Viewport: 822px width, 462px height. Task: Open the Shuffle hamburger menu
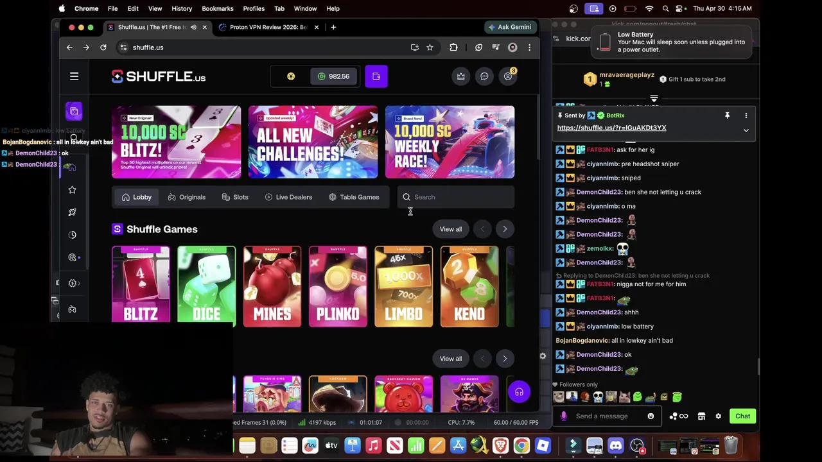pyautogui.click(x=74, y=76)
